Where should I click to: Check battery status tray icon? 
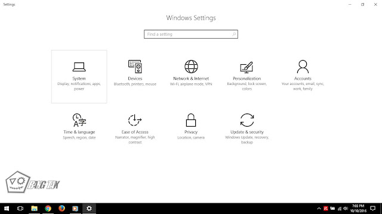[x=332, y=209]
